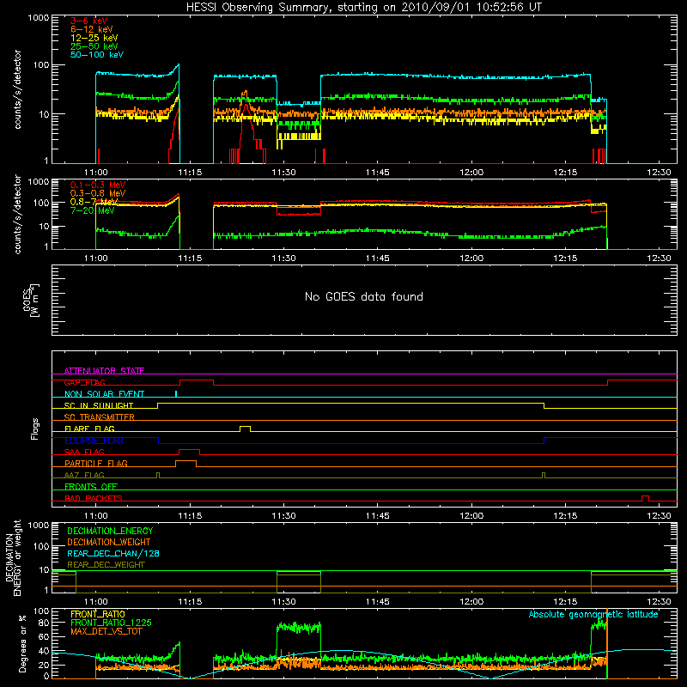Click the REAR_DEC_WEIGHT legend label
The image size is (687, 687).
[106, 565]
